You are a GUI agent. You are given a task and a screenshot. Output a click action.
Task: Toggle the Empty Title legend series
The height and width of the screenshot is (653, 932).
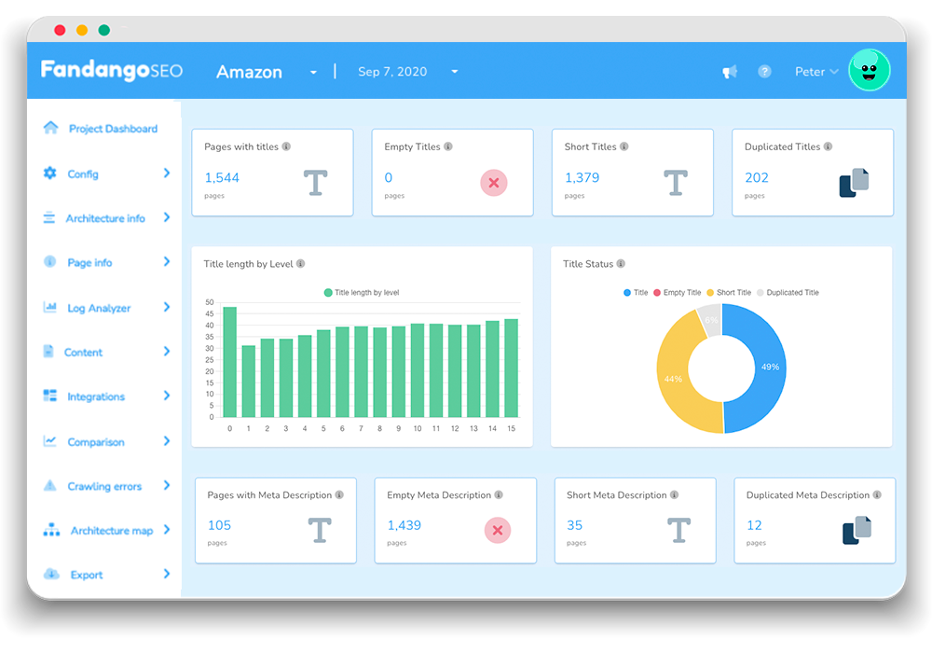[677, 293]
